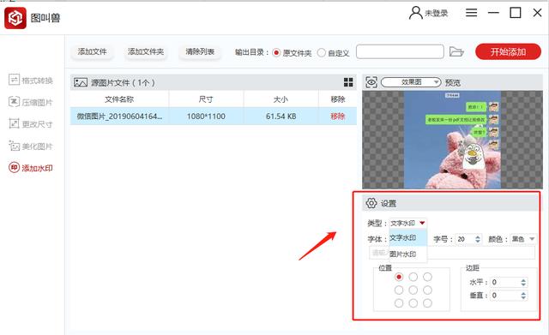The width and height of the screenshot is (549, 335).
Task: Click the 尺寸 column header
Action: coord(206,99)
